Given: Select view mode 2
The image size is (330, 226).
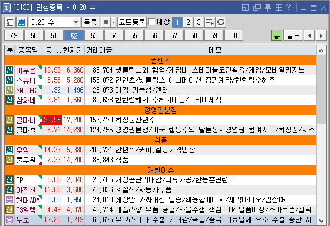Looking at the screenshot, I should [188, 22].
